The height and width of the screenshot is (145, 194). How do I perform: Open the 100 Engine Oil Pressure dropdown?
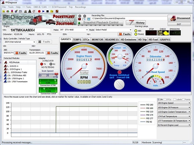174,108
